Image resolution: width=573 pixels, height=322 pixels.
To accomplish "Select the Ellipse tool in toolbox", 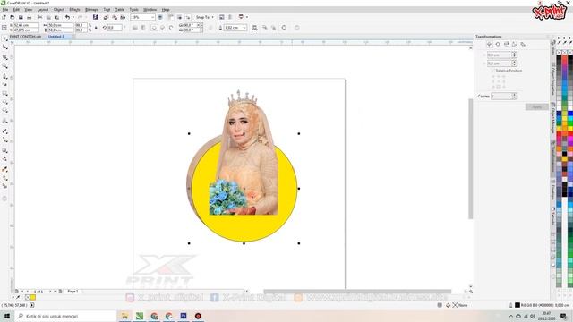I will 4,102.
